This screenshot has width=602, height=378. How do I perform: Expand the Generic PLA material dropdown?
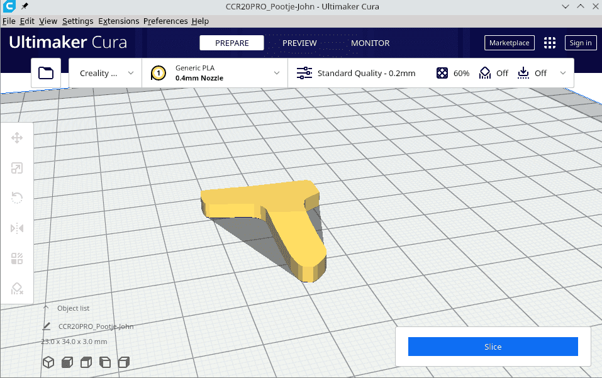[215, 73]
